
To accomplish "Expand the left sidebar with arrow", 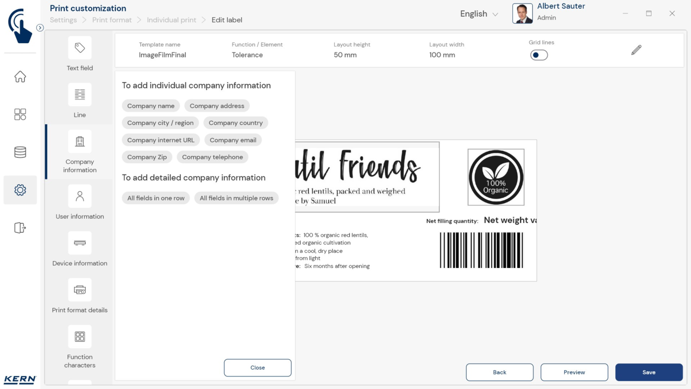I will (40, 28).
